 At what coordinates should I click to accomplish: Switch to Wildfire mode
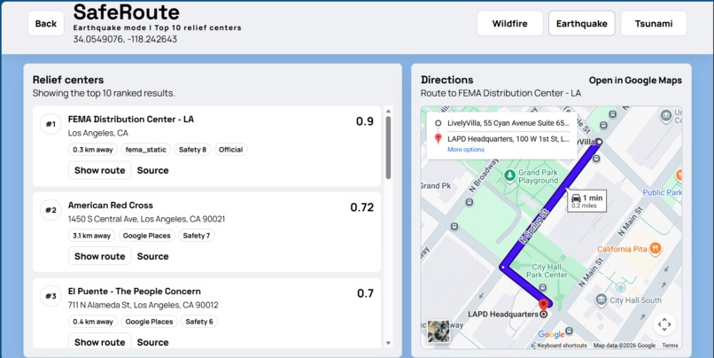coord(509,23)
